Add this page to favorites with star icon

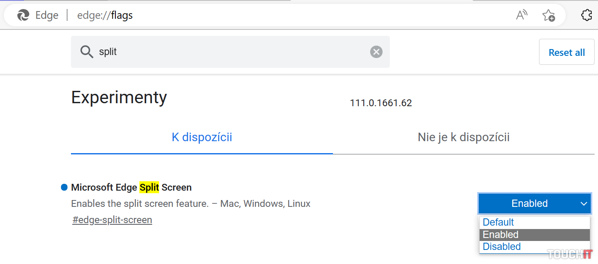[x=548, y=15]
